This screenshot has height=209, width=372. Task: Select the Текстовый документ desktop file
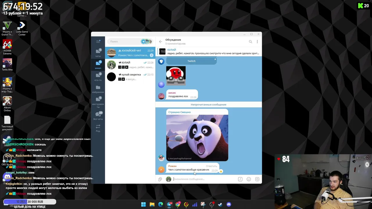tap(7, 123)
